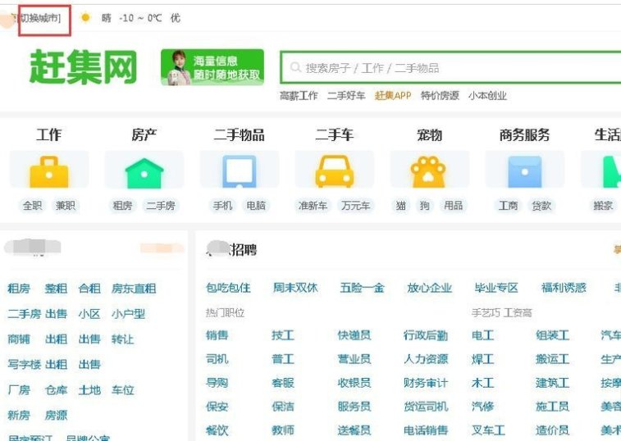Open 整租 in the housing list
The height and width of the screenshot is (441, 621).
(x=57, y=289)
